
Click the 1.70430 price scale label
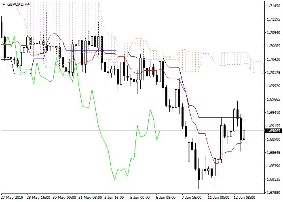274,59
